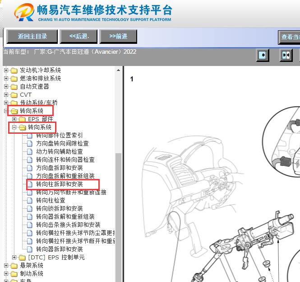Select the CVT folder icon
Screen dimensions: 300x282
point(14,95)
